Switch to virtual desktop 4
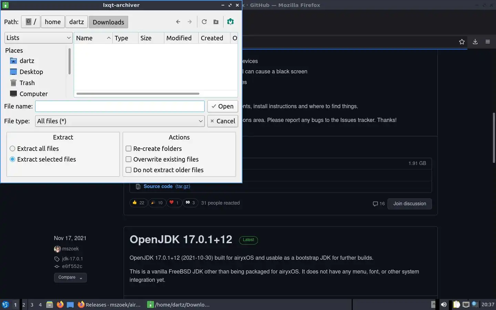Viewport: 496px width, 310px height. coord(40,304)
